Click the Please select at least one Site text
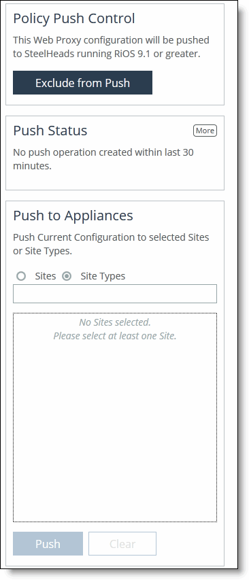Viewport: 249px width, 580px height. tap(115, 337)
